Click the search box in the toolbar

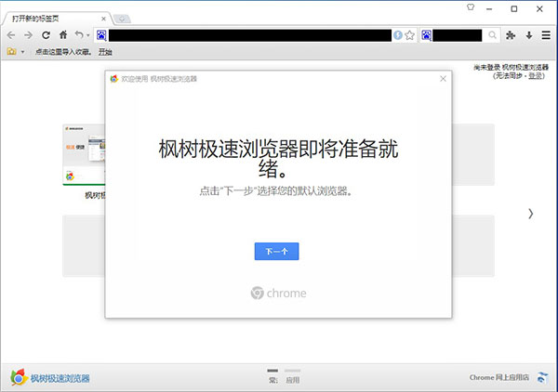tap(463, 35)
